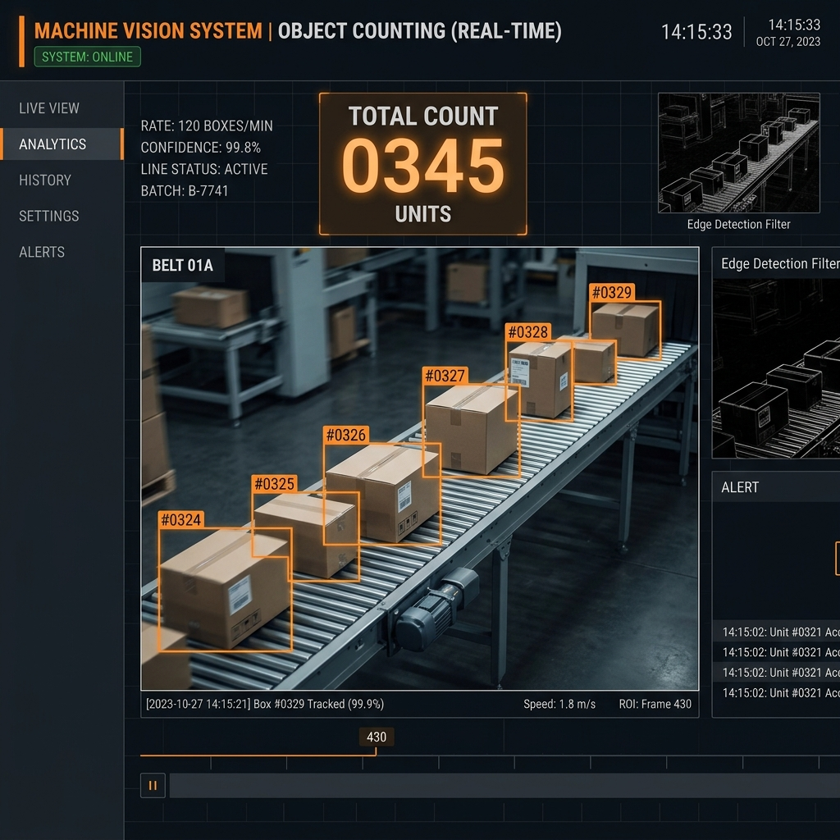Screen dimensions: 840x840
Task: Click the ROI: Frame 430 status
Action: point(655,704)
